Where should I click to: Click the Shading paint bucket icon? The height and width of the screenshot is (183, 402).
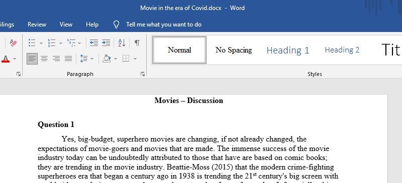107,58
